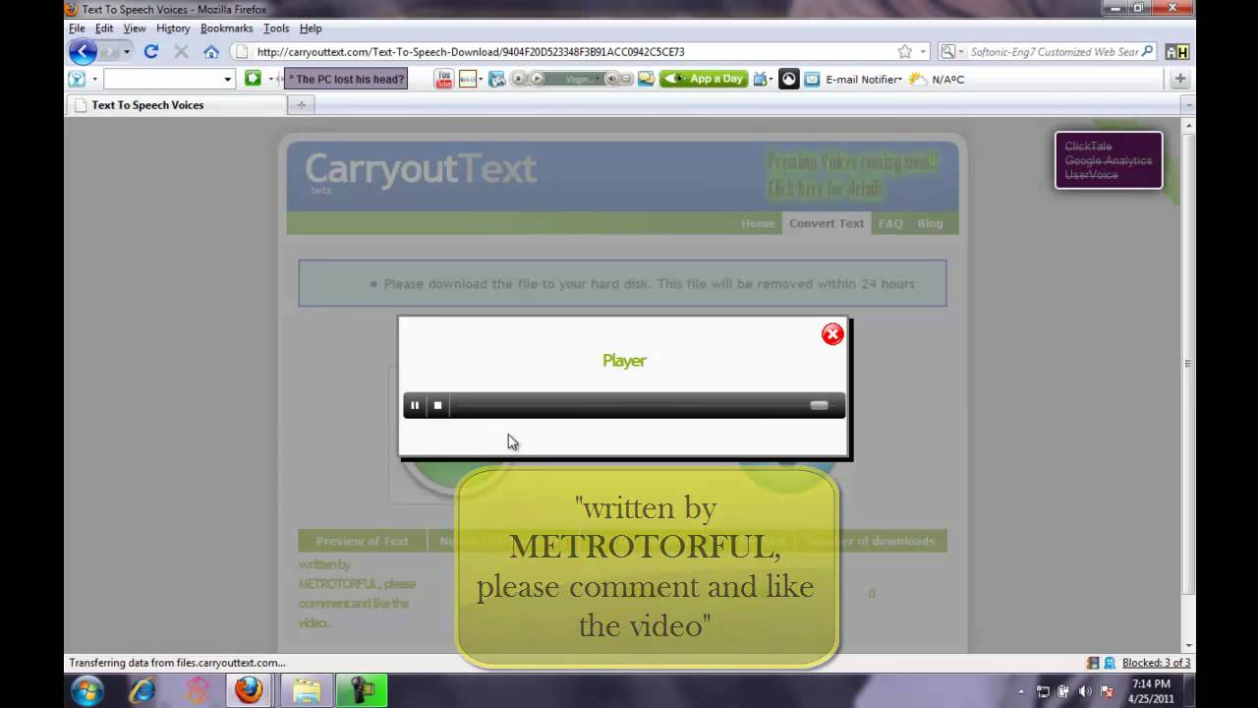Pause playback in the Player popup
1258x708 pixels.
click(x=415, y=405)
